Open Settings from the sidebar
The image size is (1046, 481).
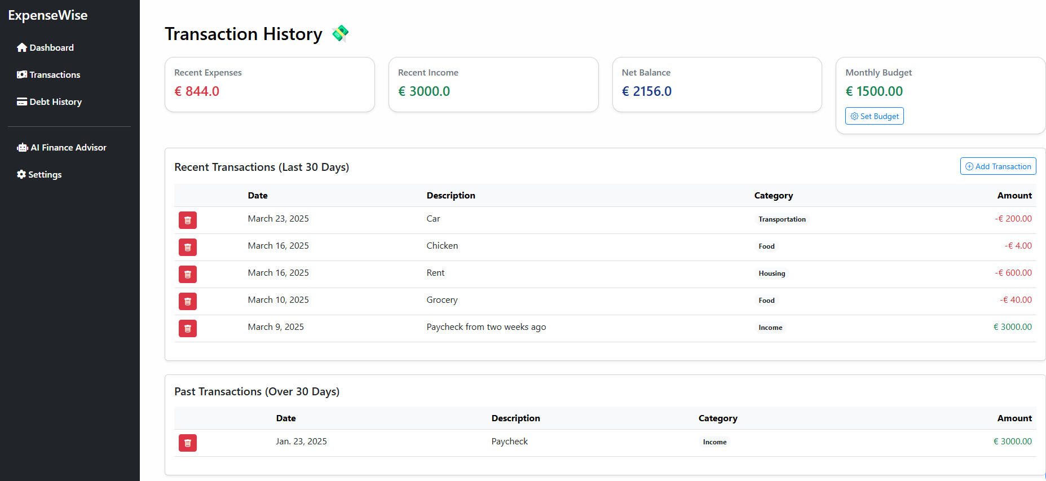pos(39,175)
